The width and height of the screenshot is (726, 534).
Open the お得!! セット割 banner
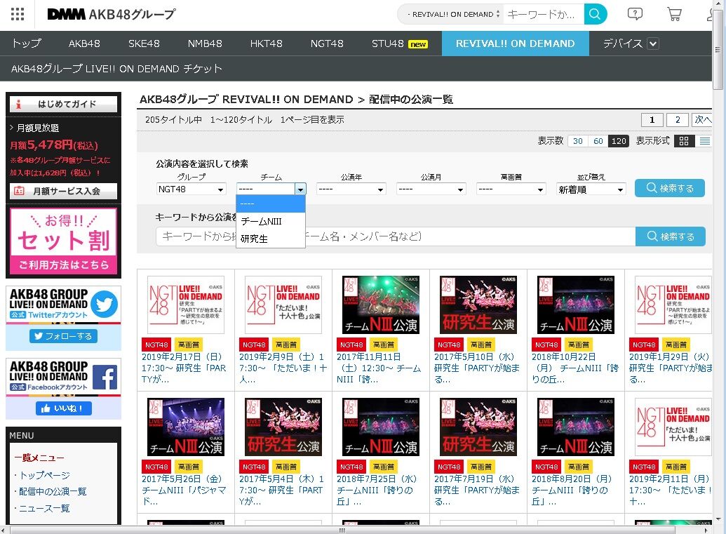point(63,241)
